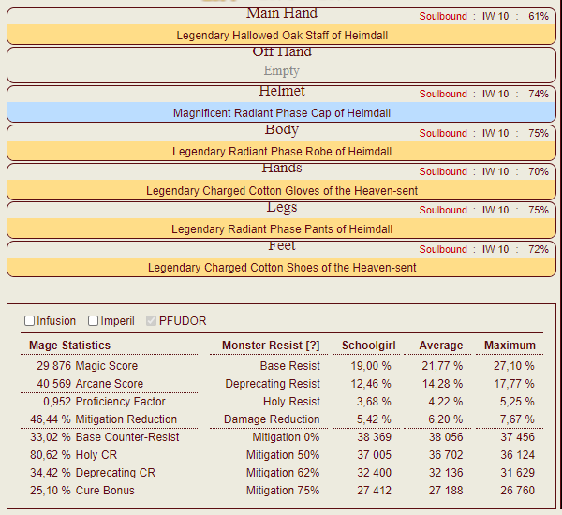Open Legendary Charged Cotton Shoes of the Heaven-sent
The height and width of the screenshot is (515, 562).
point(282,268)
